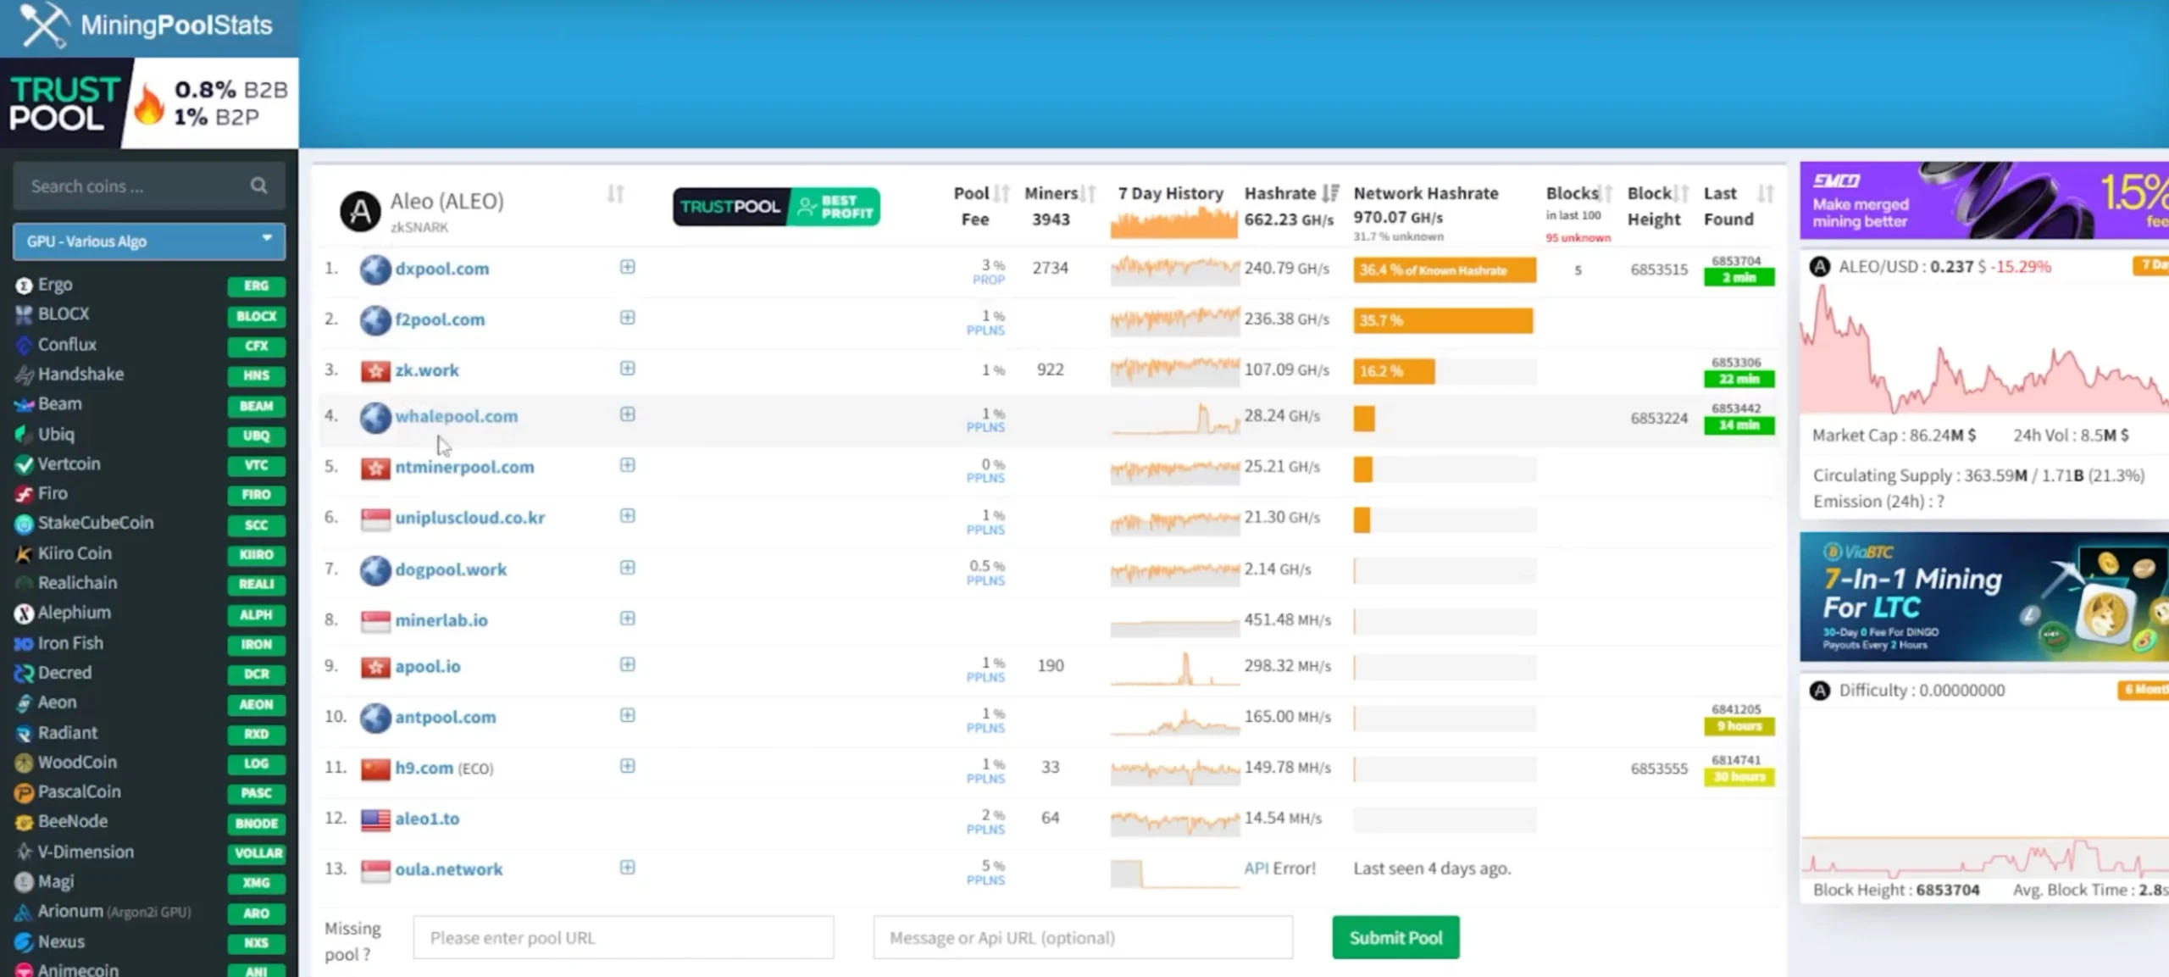Click dxpool 36.4% known hashrate bar

1444,270
